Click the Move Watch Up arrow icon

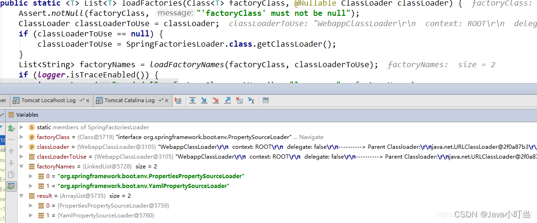[11, 151]
